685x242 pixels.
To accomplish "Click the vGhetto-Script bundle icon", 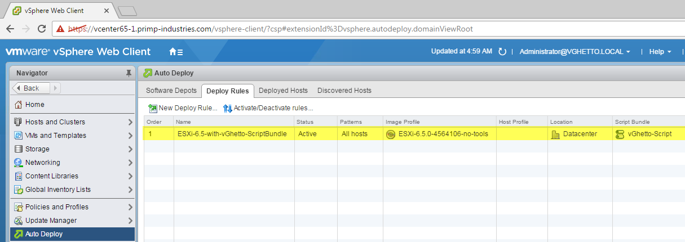I will tap(620, 134).
